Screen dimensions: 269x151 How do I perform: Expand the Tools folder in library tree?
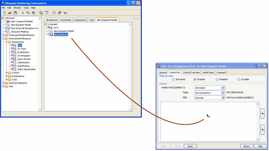[6, 80]
